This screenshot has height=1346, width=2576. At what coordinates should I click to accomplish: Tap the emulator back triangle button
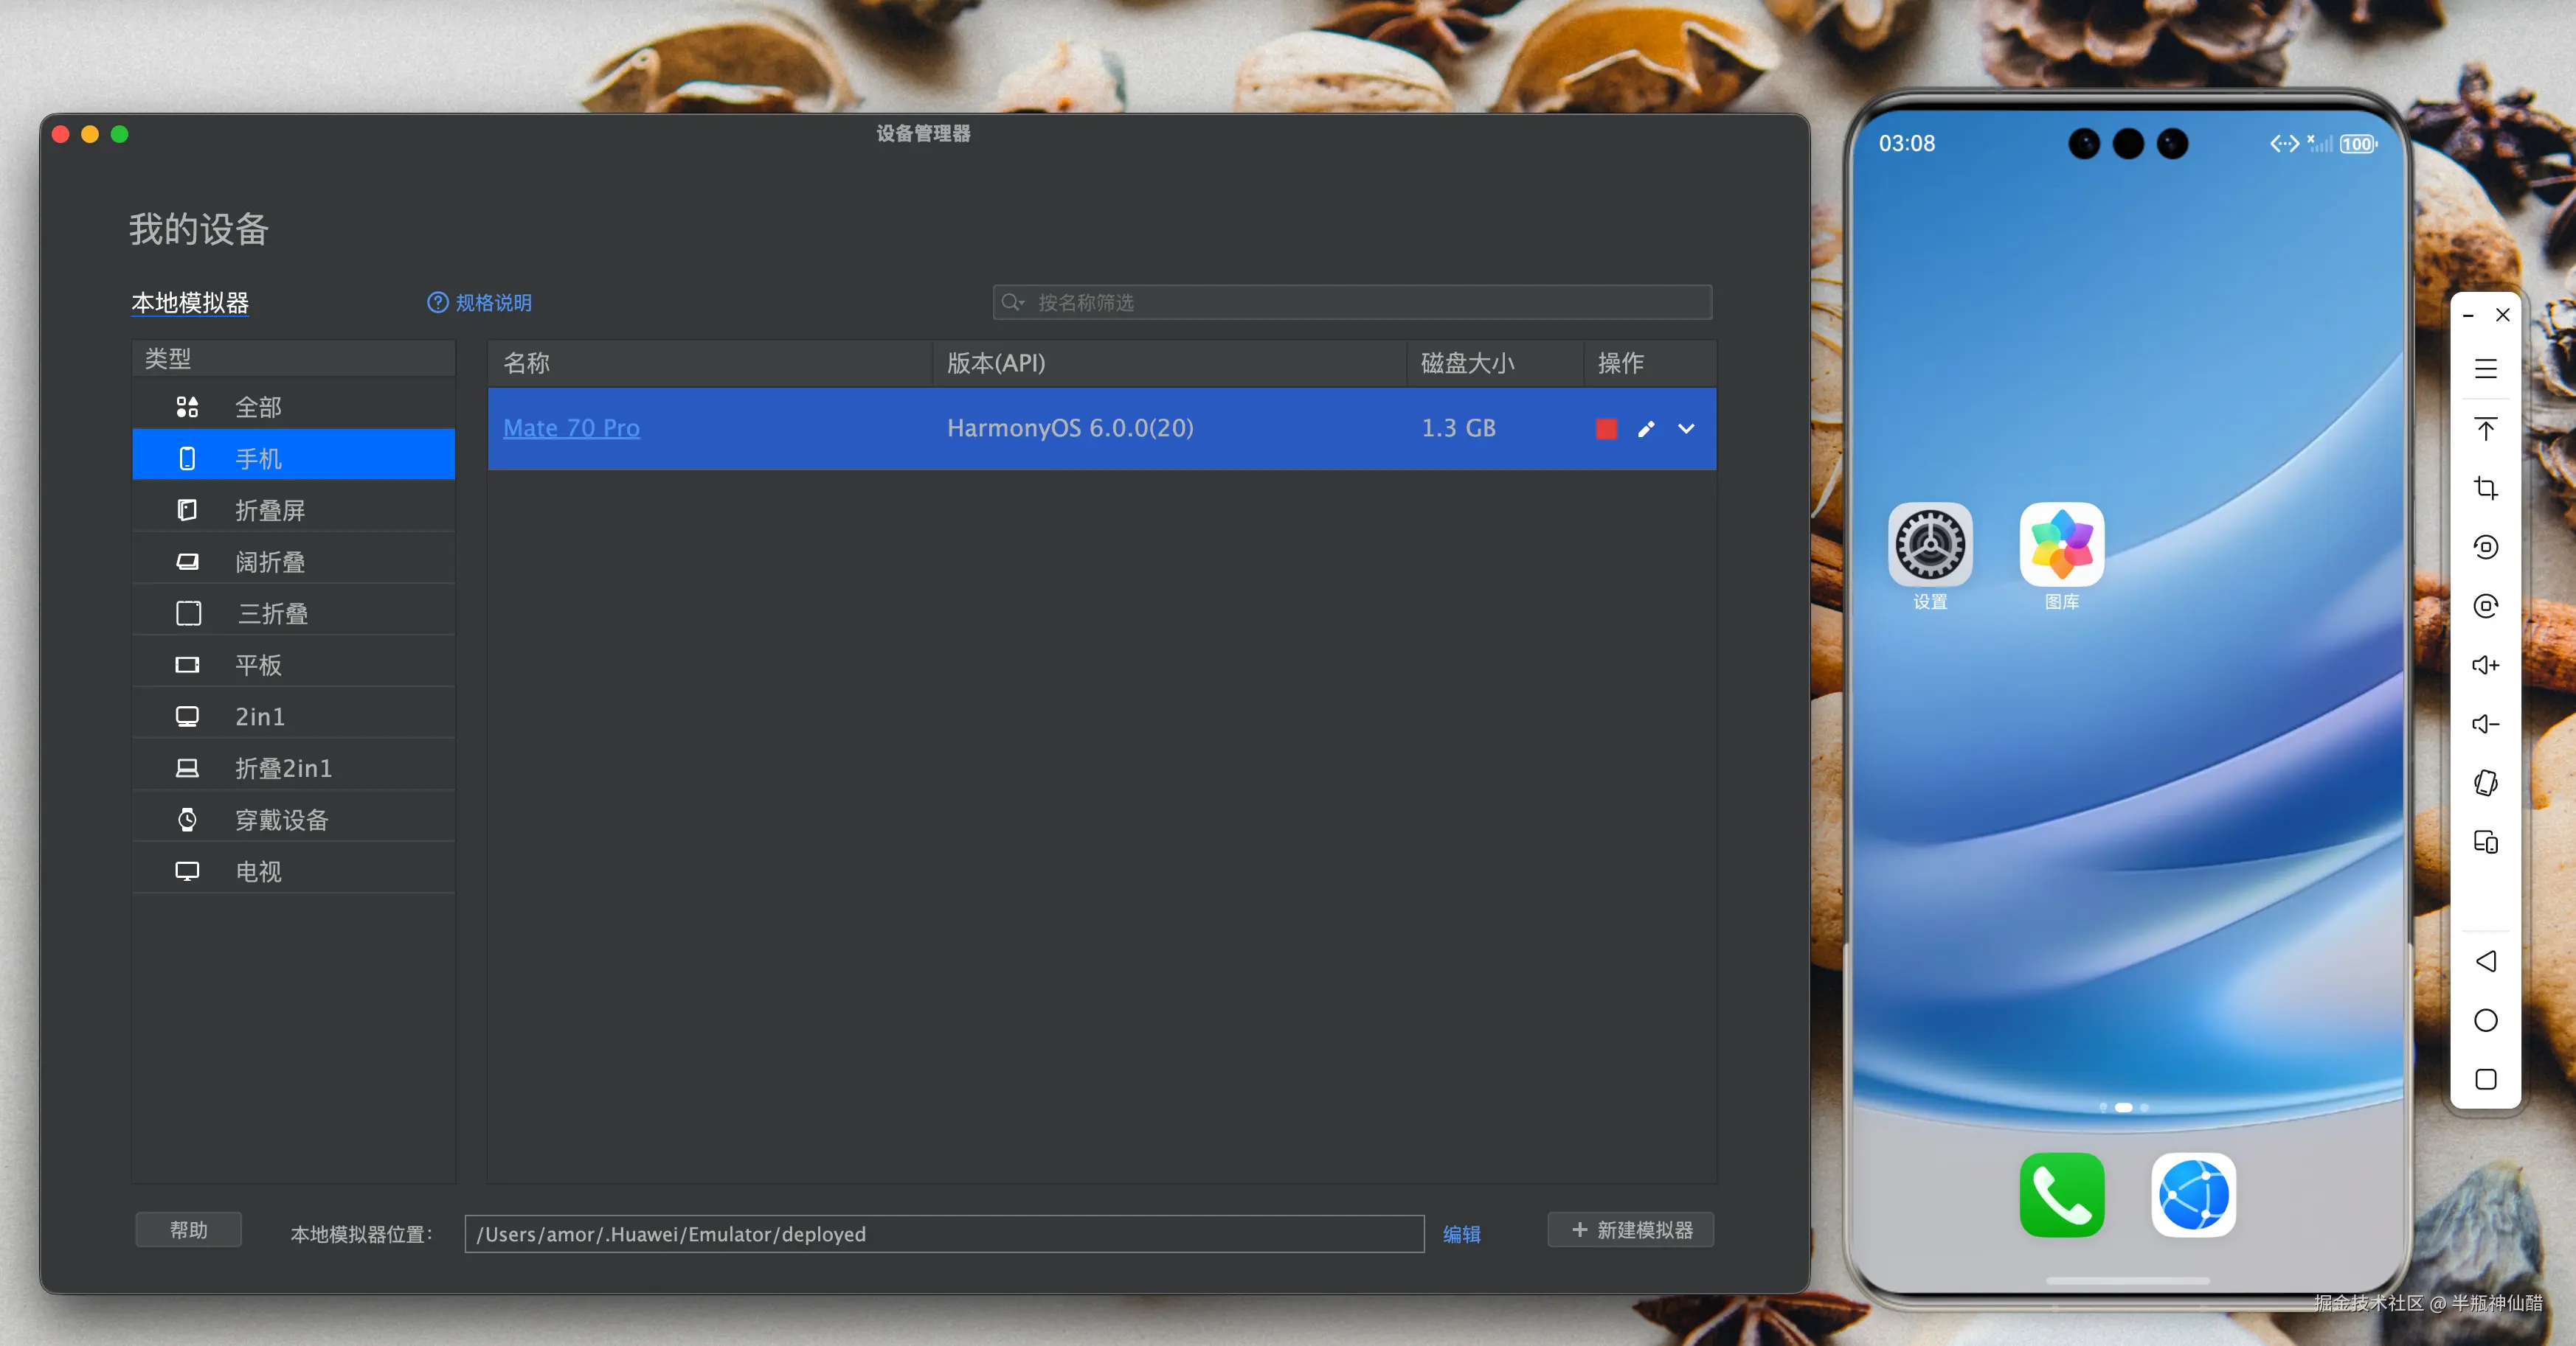coord(2485,961)
